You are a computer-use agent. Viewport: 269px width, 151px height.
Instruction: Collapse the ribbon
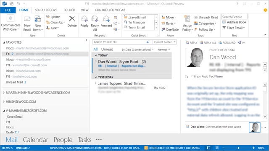[265, 35]
